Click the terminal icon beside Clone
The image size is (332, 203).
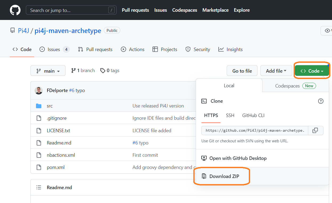204,101
